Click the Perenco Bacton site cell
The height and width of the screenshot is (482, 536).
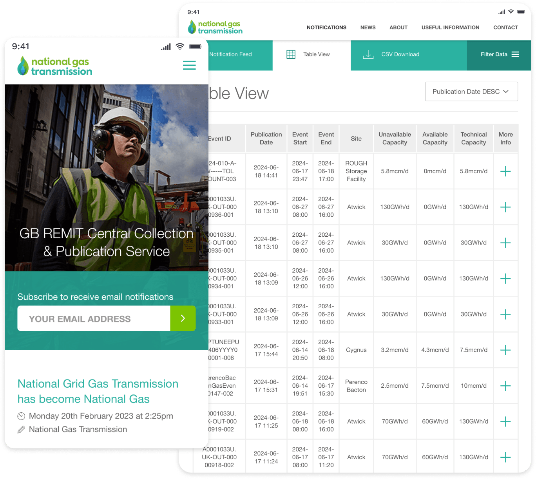(356, 386)
